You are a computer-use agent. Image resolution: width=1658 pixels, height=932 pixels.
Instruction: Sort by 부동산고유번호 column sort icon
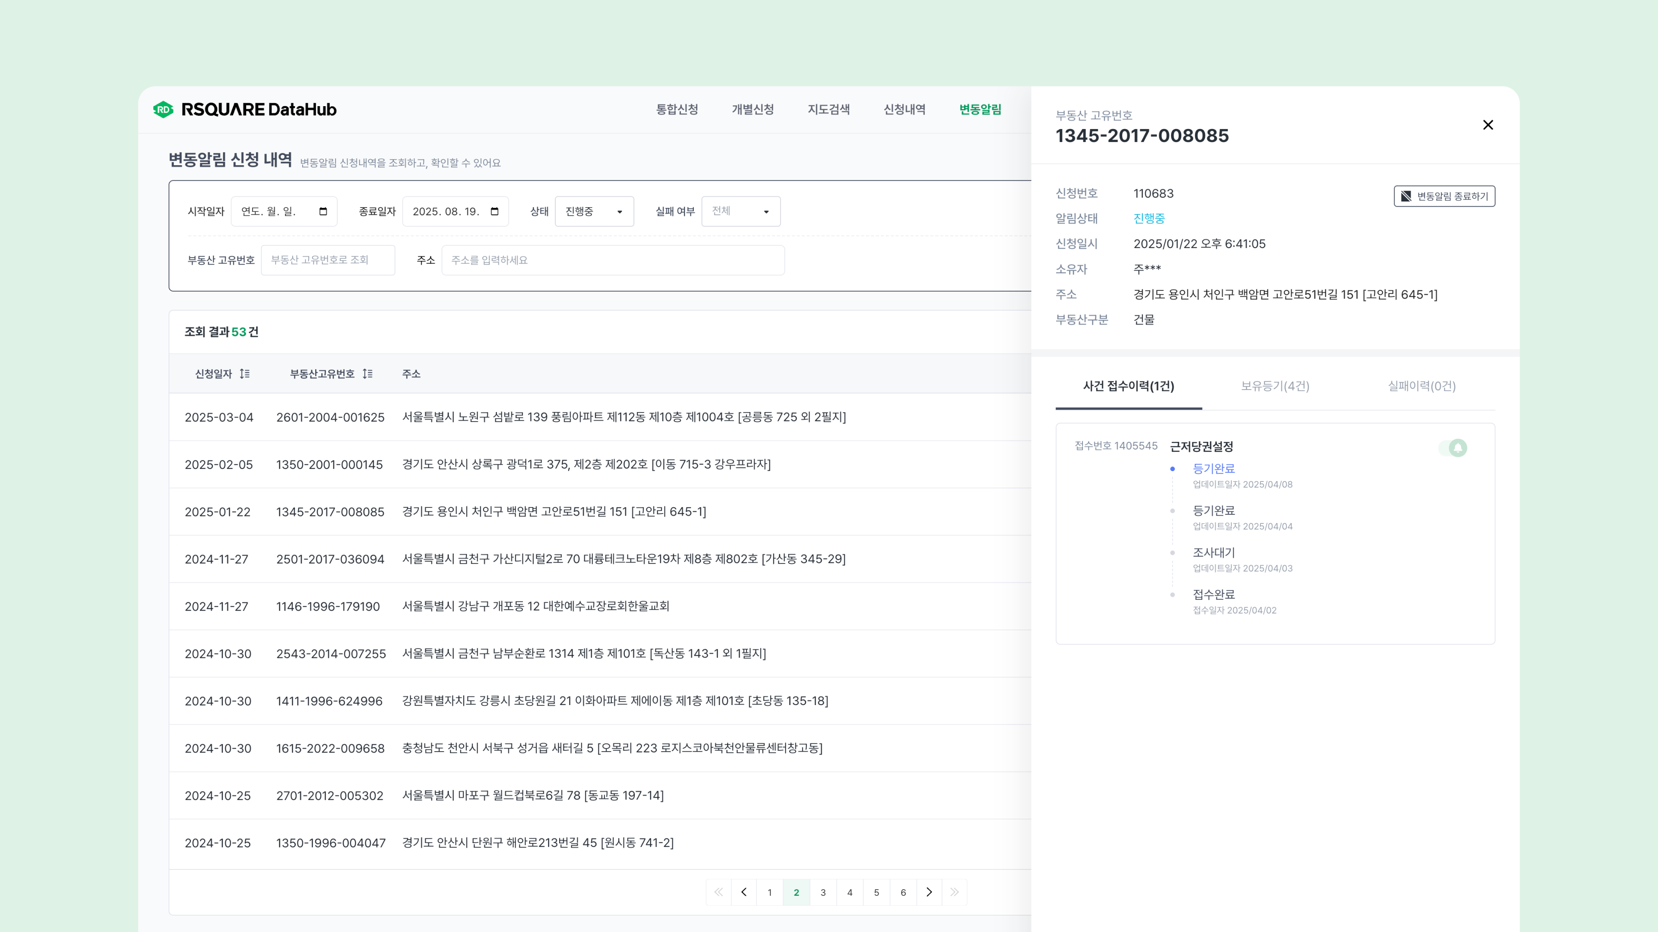(367, 374)
